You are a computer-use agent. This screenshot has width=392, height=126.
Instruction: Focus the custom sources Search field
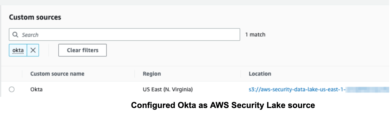click(128, 35)
